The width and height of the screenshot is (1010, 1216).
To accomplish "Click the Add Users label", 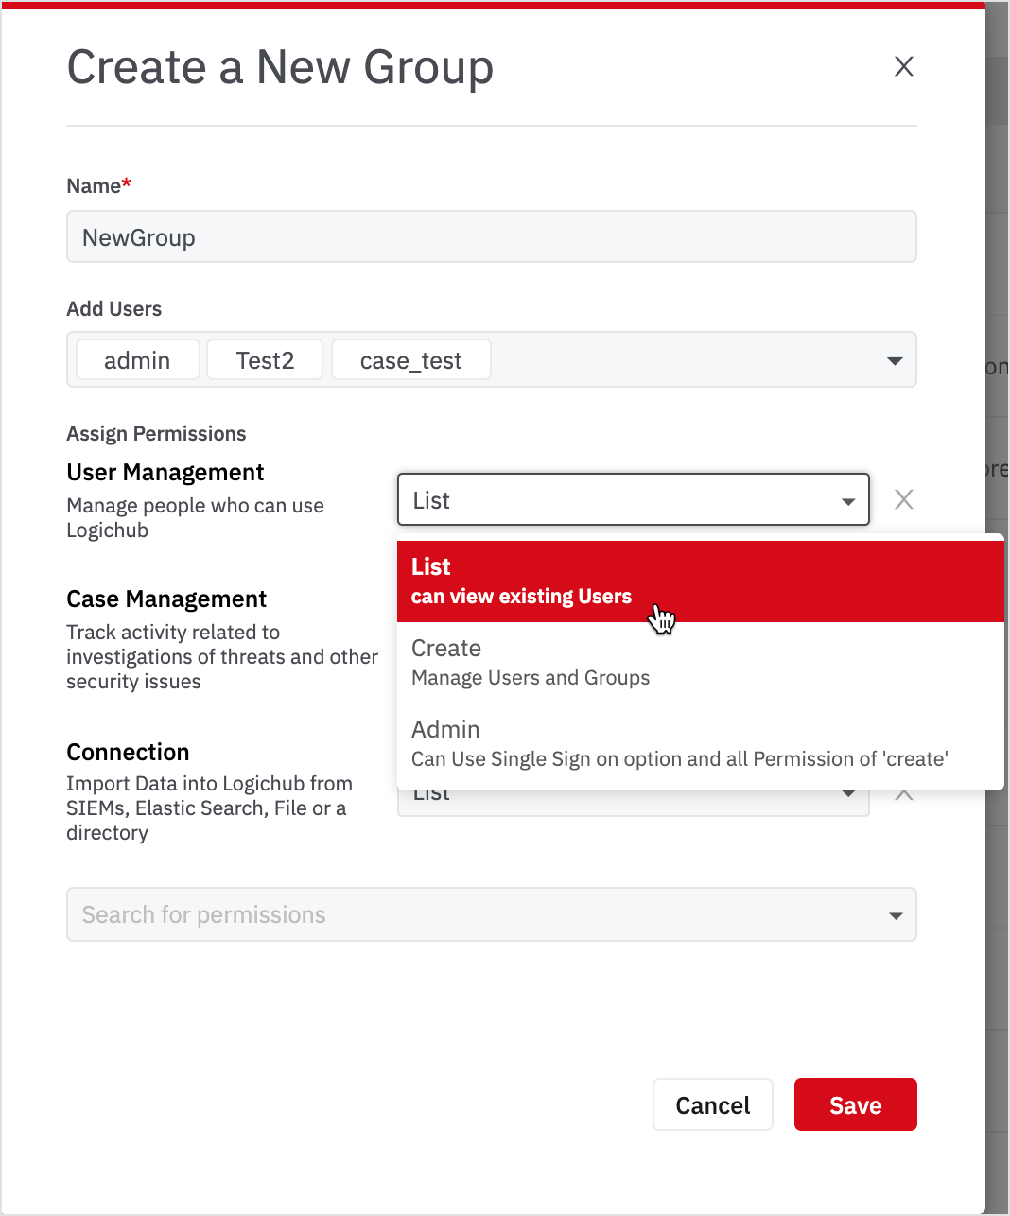I will (x=113, y=309).
